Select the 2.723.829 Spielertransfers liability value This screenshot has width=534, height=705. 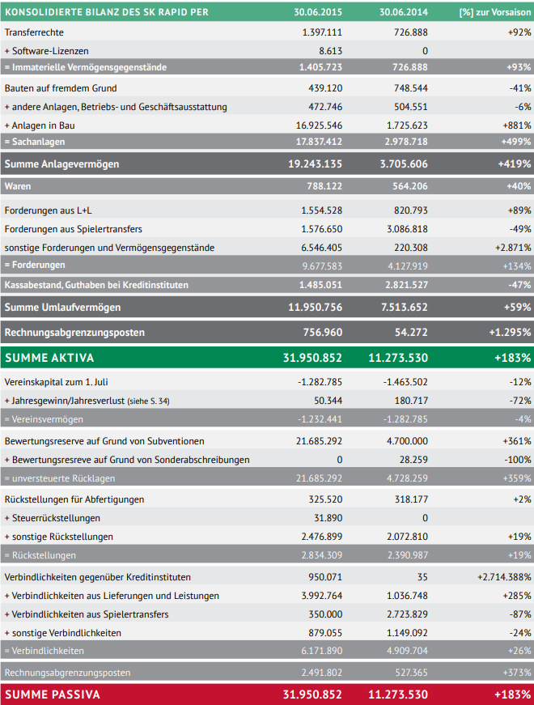(x=407, y=614)
